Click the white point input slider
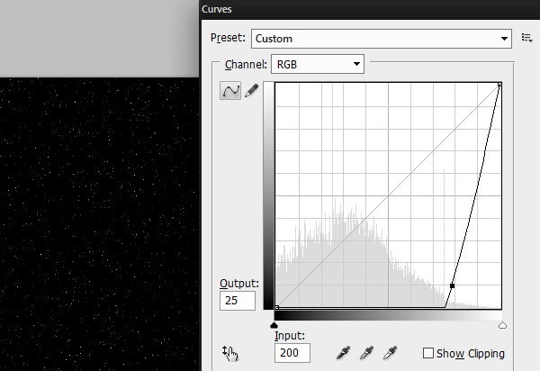The image size is (540, 371). (502, 325)
